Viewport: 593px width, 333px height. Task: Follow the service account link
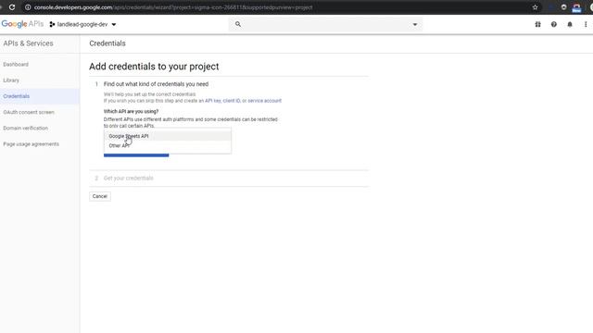pyautogui.click(x=264, y=101)
